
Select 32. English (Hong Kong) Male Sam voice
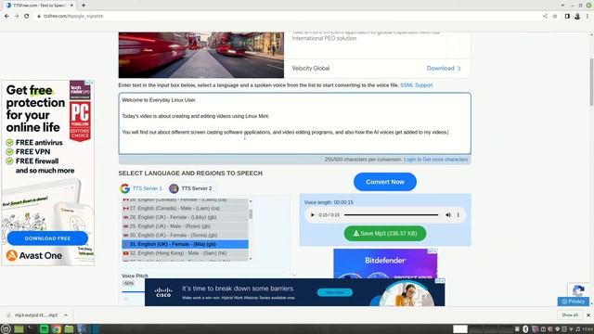coord(185,253)
